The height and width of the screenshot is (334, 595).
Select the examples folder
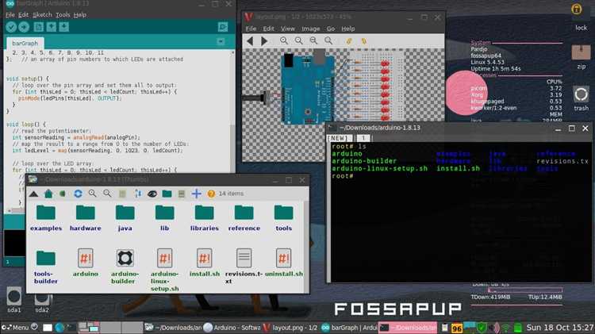point(46,218)
